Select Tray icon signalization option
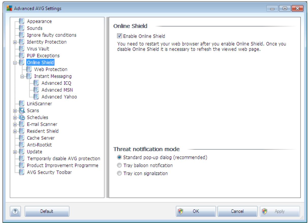308x223 pixels. 119,173
